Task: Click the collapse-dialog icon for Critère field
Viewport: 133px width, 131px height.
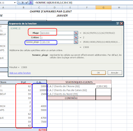Action: [x=76, y=38]
